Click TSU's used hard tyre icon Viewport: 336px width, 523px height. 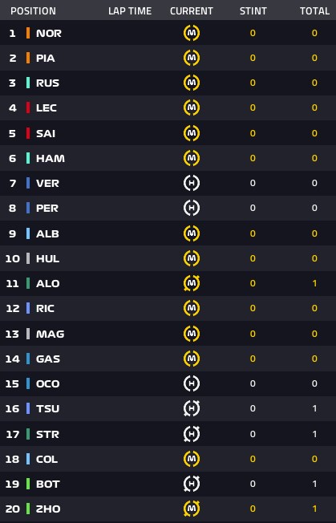(x=192, y=408)
